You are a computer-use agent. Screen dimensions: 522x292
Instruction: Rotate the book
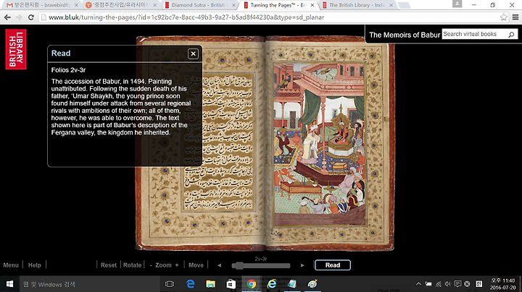[x=132, y=265]
